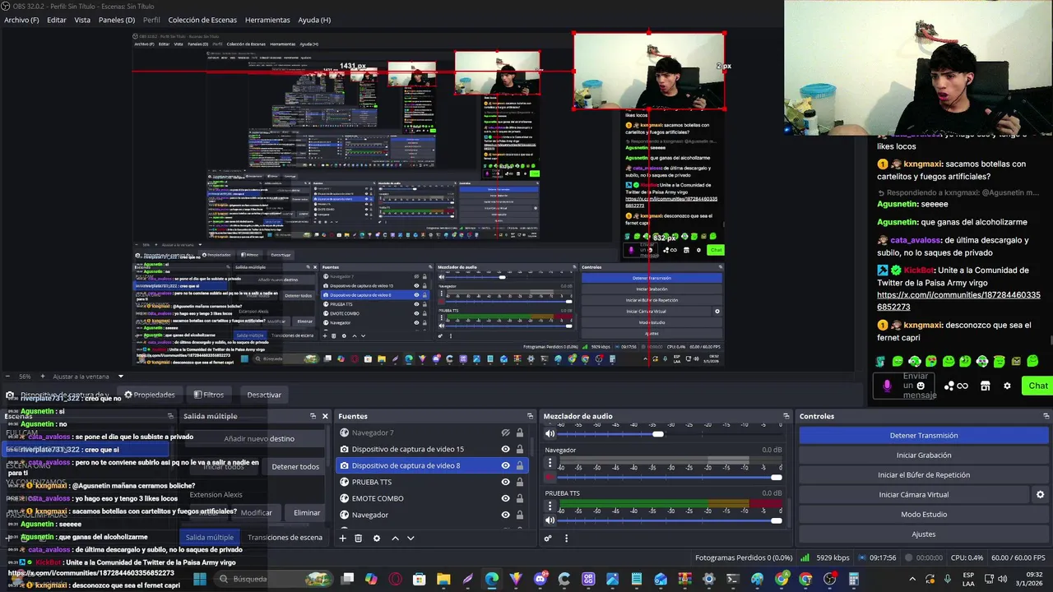Open the Vista menu
Image resolution: width=1053 pixels, height=592 pixels.
point(82,20)
